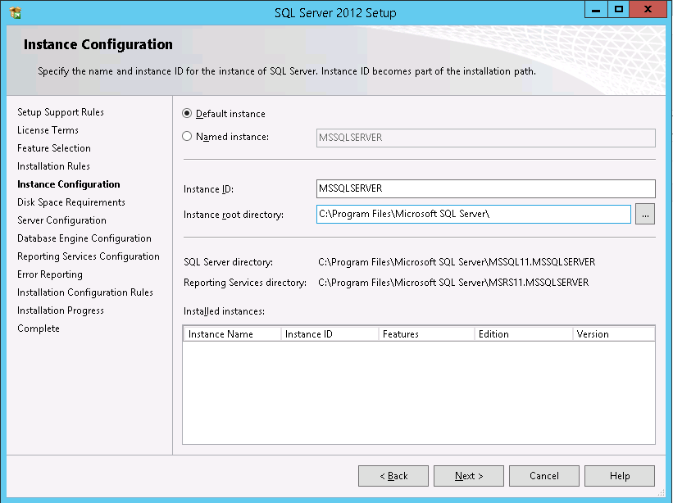Image resolution: width=673 pixels, height=503 pixels.
Task: Click the Features column header
Action: click(x=426, y=334)
